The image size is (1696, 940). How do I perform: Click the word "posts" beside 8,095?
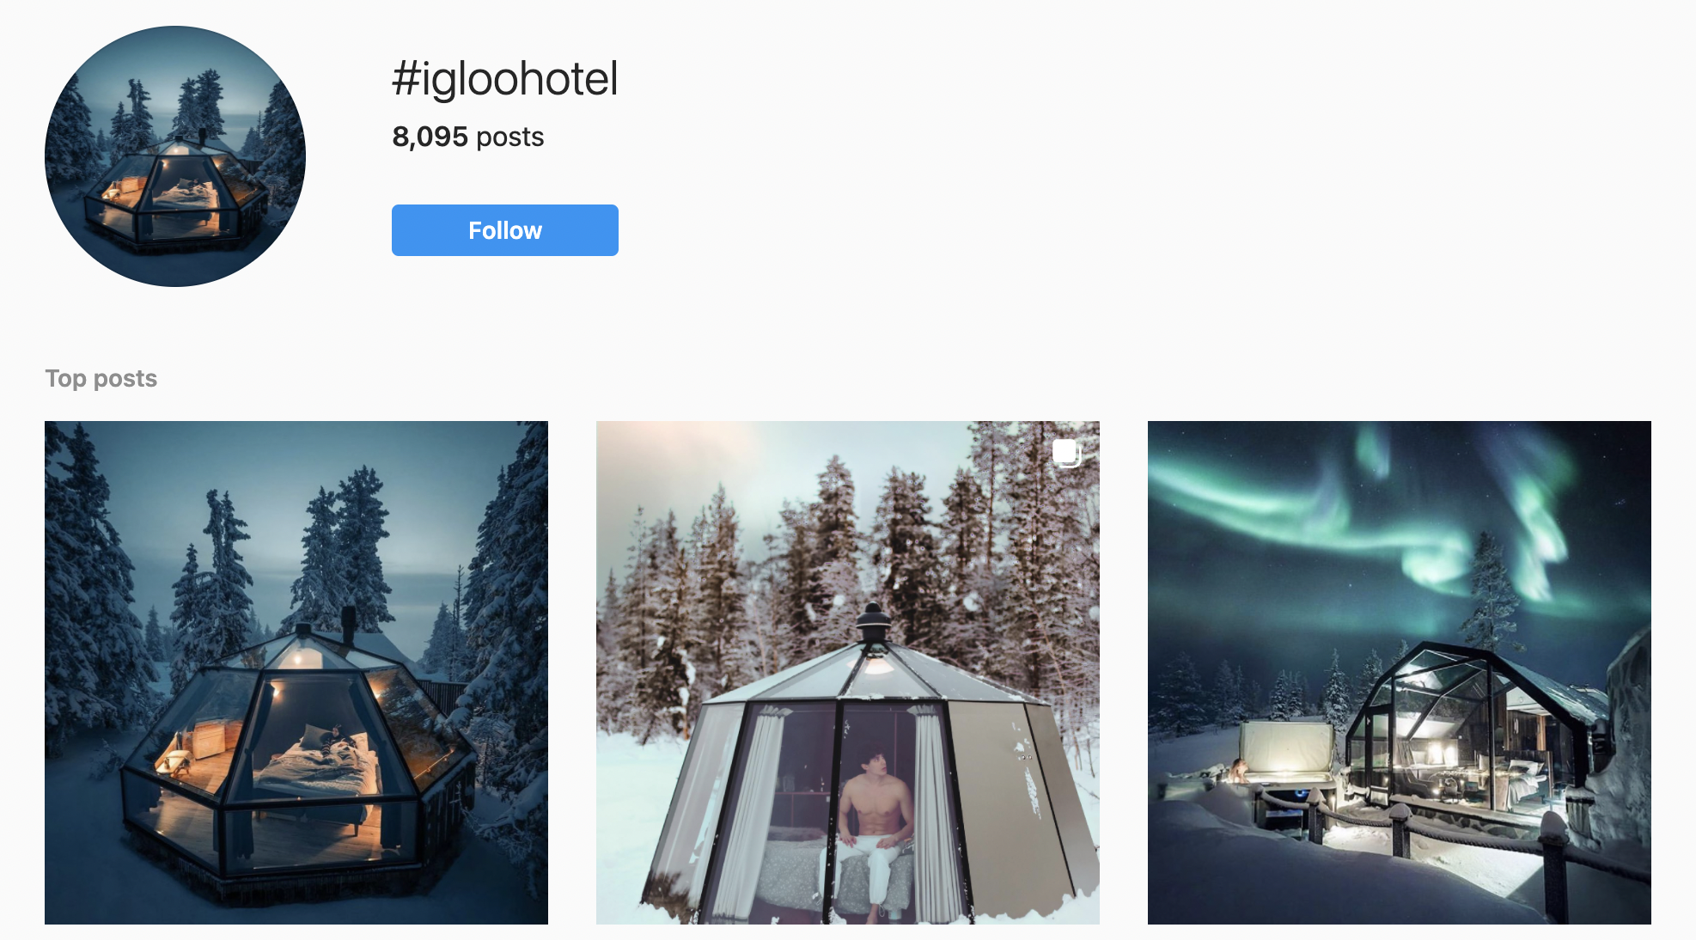pyautogui.click(x=510, y=137)
